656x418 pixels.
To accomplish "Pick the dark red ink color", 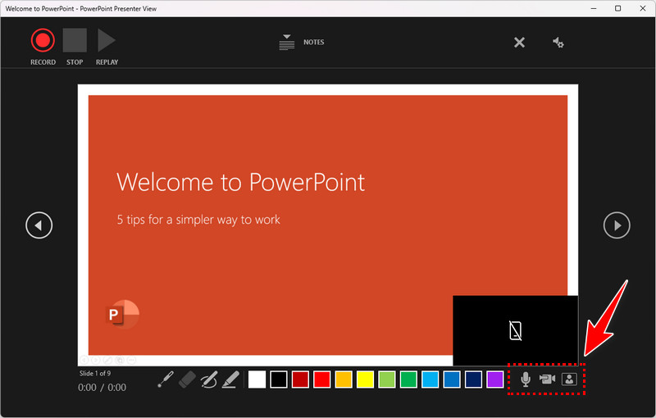I will pyautogui.click(x=300, y=379).
